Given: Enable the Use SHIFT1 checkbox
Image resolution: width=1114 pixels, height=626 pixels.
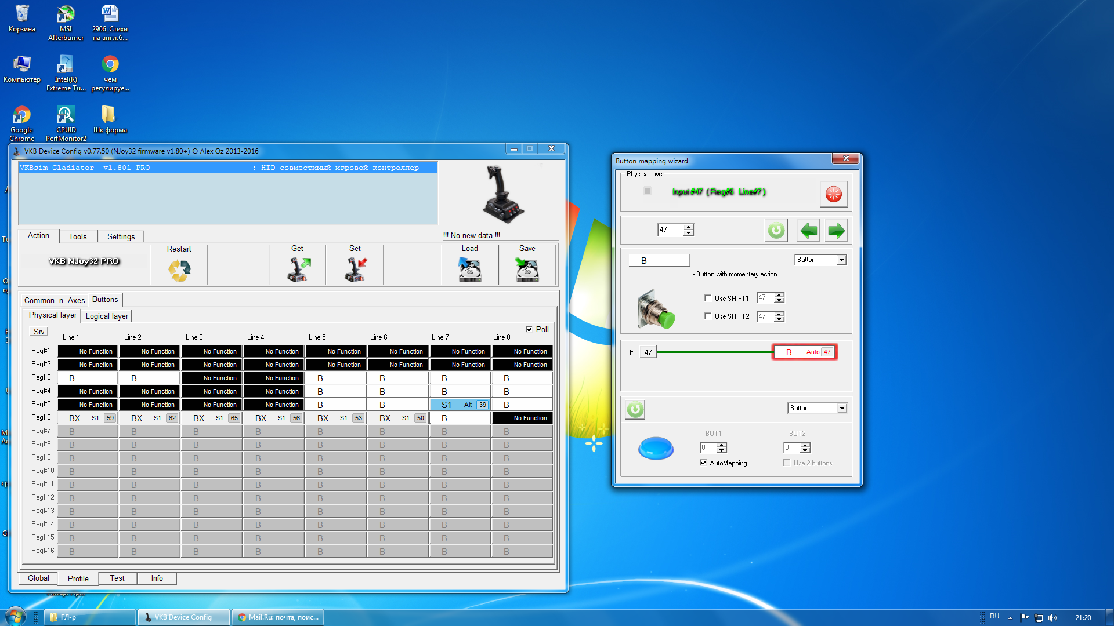Looking at the screenshot, I should click(708, 298).
